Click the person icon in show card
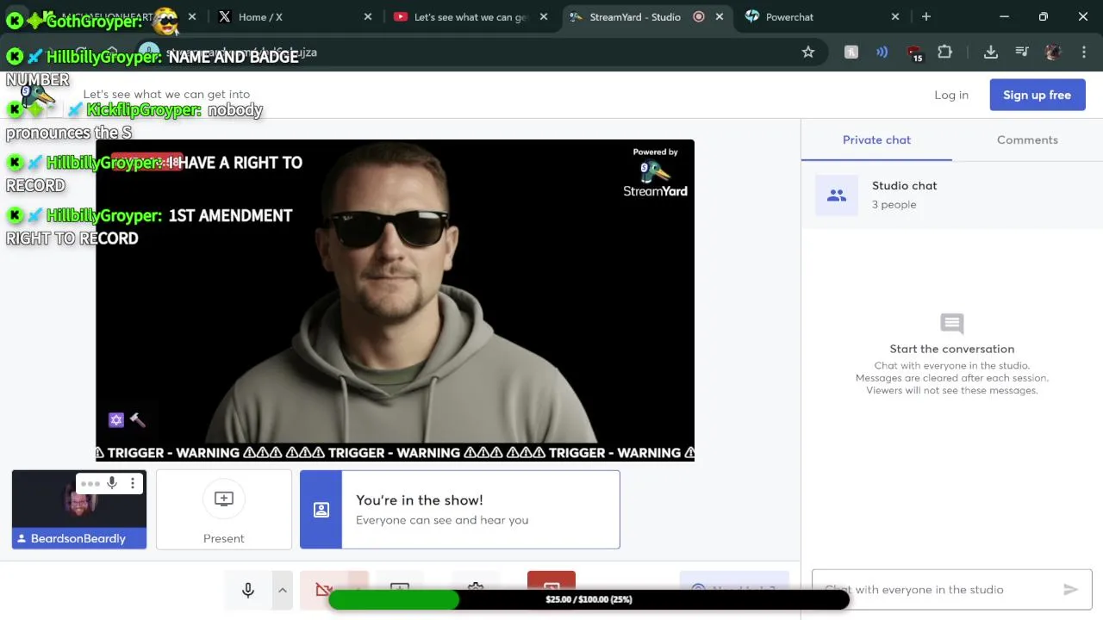Image resolution: width=1103 pixels, height=620 pixels. pyautogui.click(x=321, y=509)
